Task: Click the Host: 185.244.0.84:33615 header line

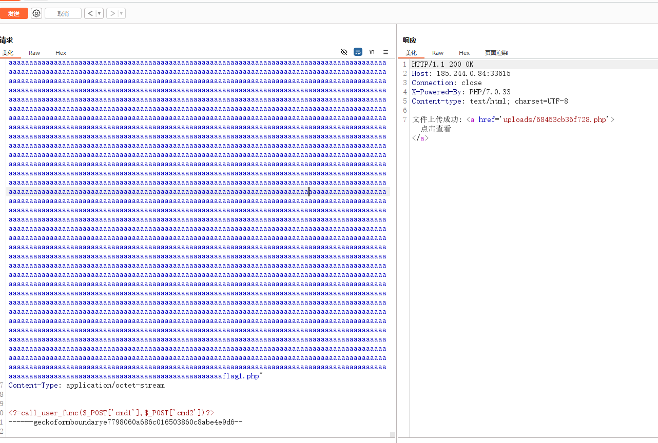Action: [x=461, y=74]
